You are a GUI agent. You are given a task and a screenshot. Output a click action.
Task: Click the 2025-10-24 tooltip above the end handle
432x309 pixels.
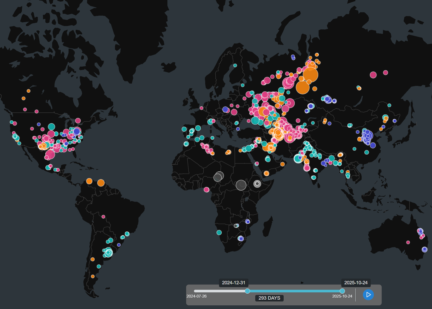click(x=356, y=283)
